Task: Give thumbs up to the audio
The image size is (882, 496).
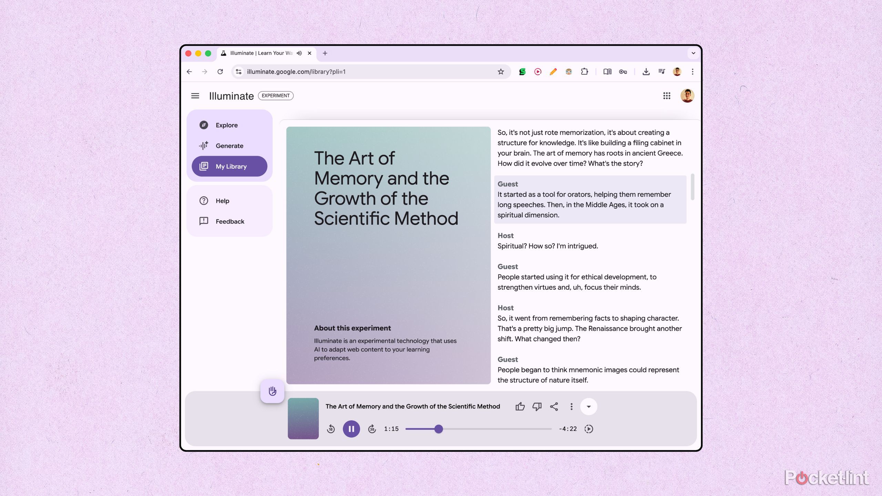Action: [x=520, y=407]
